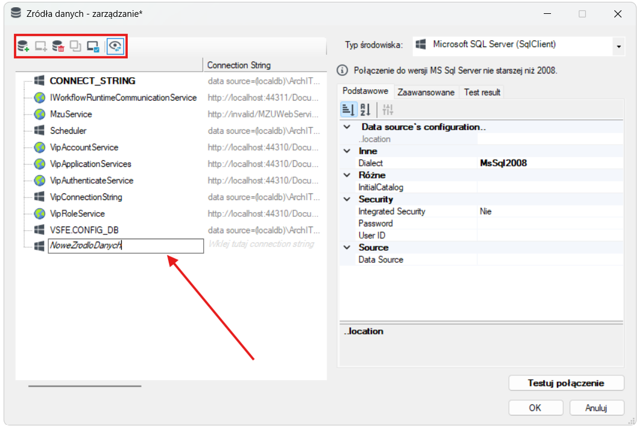Collapse the Data source's configuration category

[347, 127]
